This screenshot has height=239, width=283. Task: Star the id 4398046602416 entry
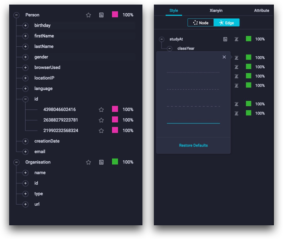[x=101, y=109]
